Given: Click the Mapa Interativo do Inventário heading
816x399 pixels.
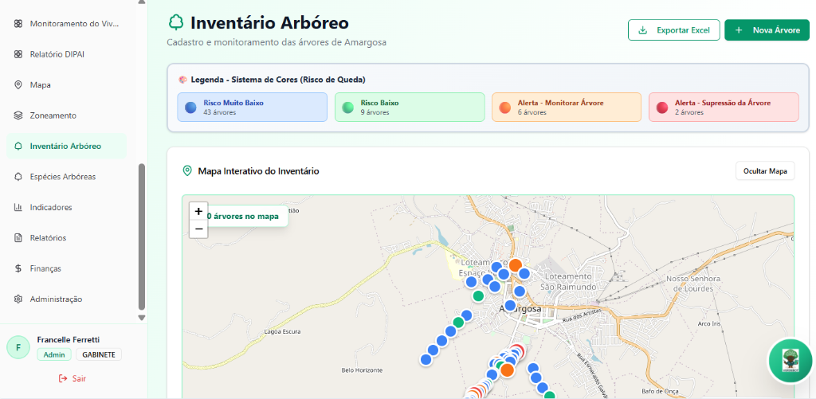Looking at the screenshot, I should point(259,170).
